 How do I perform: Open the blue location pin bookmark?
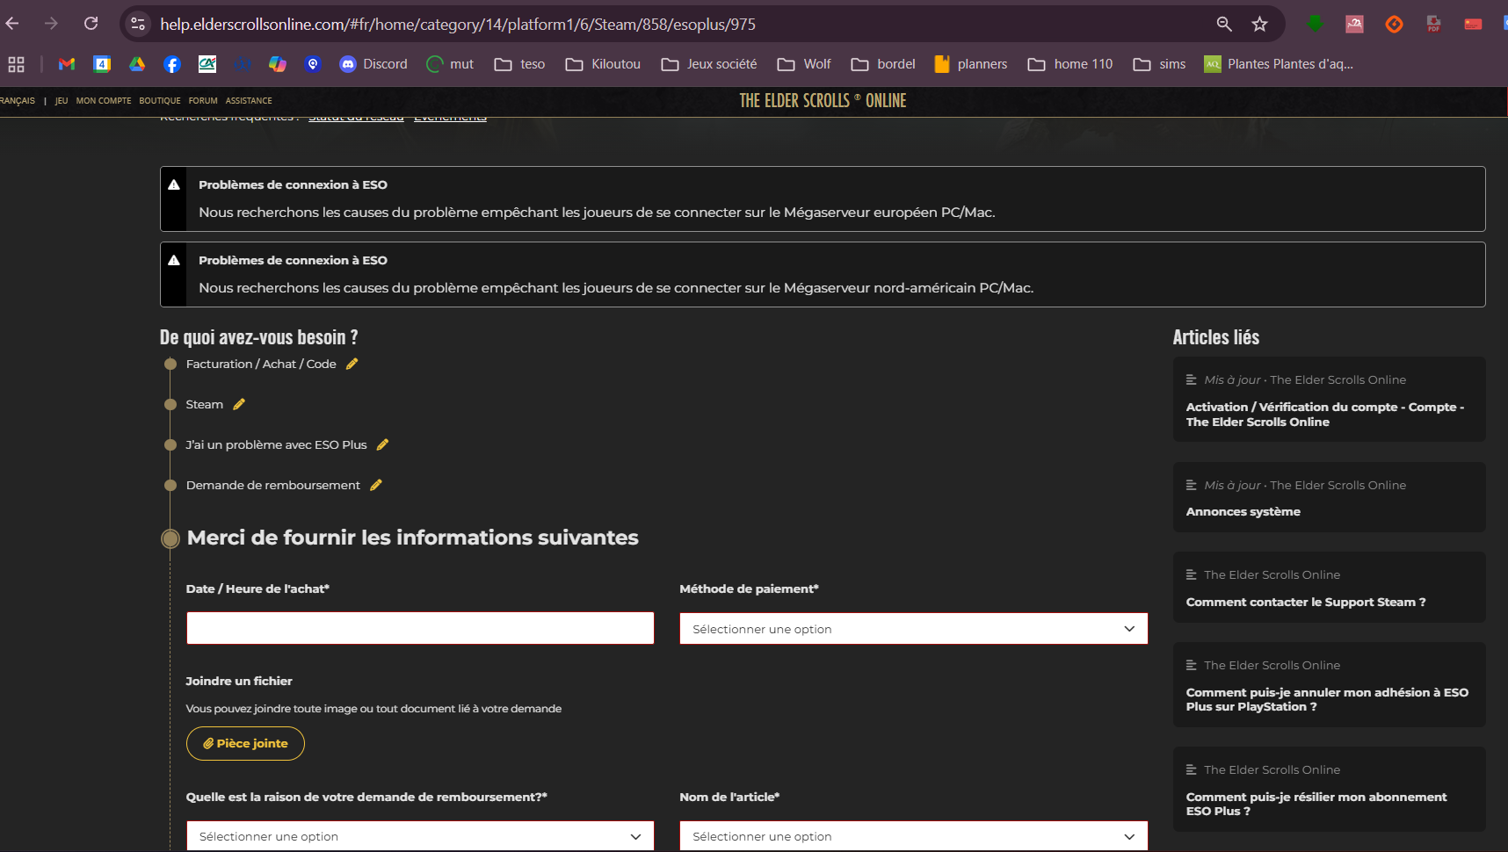coord(313,64)
